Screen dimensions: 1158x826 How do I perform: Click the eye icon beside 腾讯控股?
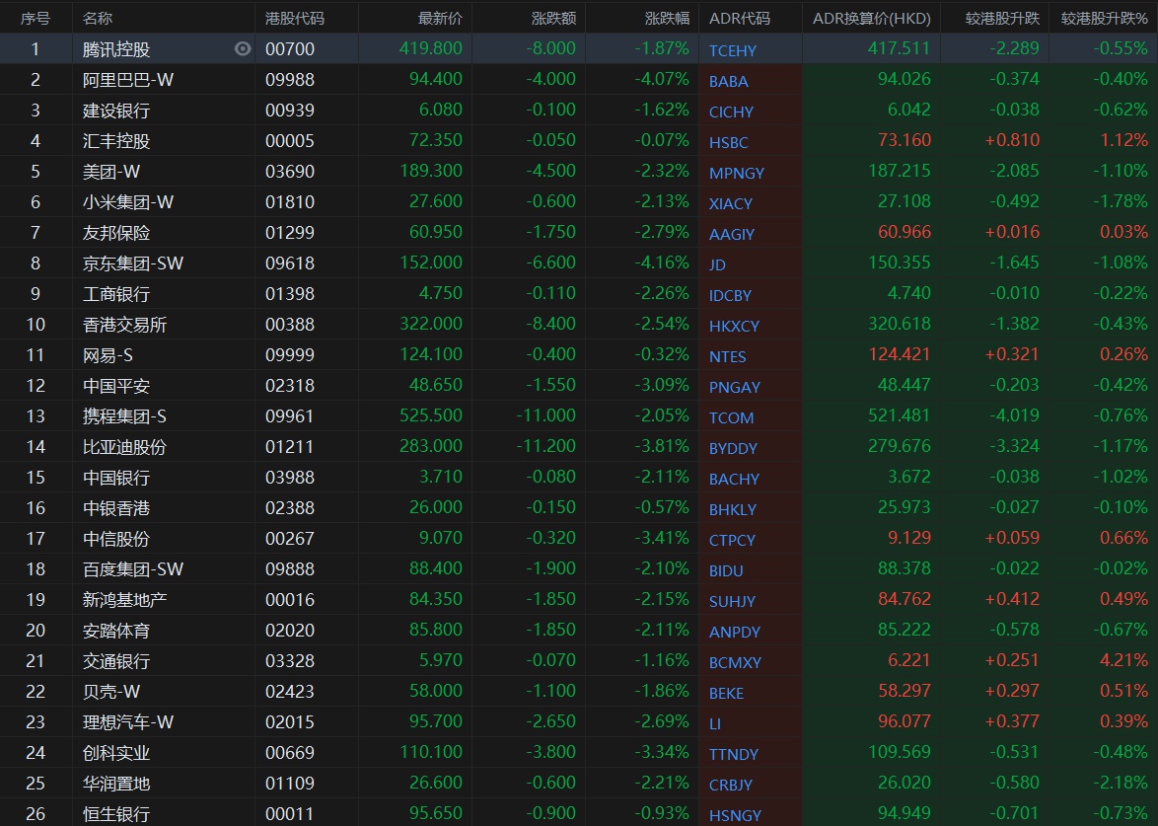pos(243,48)
